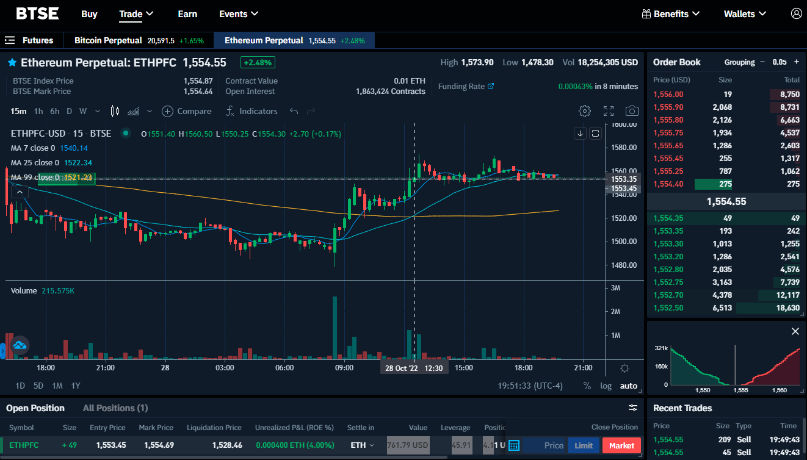The height and width of the screenshot is (460, 807).
Task: Open the Indicators fx menu
Action: (252, 111)
